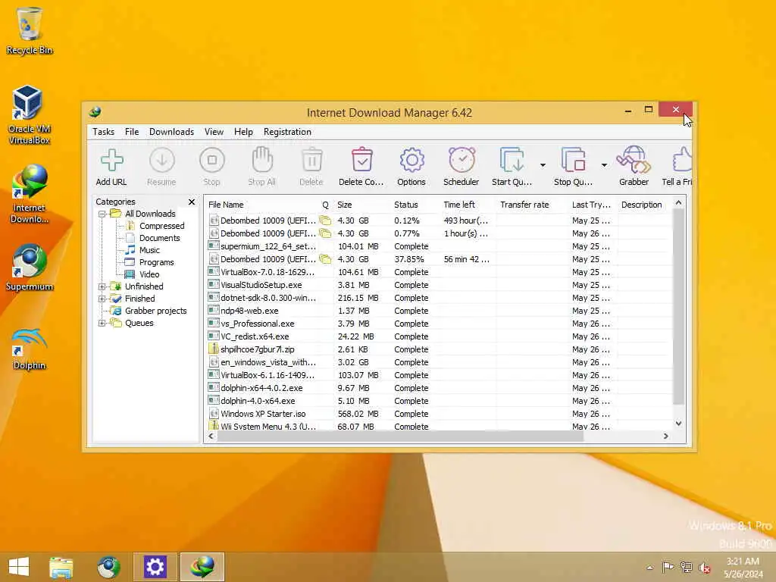Open the File menu
This screenshot has height=582, width=776.
[132, 132]
